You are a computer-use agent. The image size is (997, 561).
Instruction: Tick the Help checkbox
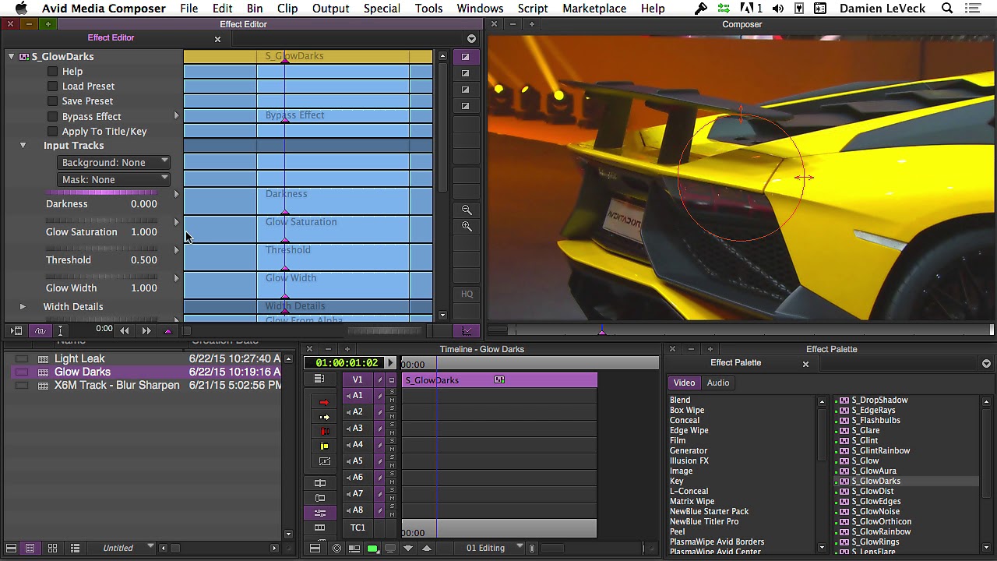[52, 72]
